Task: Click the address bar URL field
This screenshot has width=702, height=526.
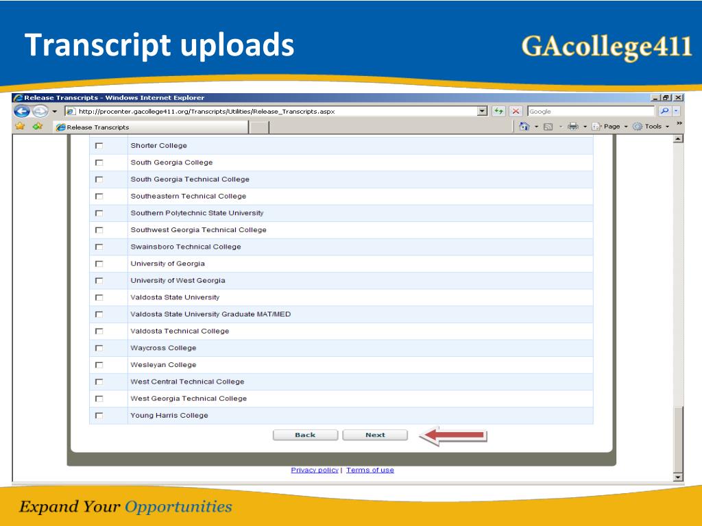Action: [271, 112]
